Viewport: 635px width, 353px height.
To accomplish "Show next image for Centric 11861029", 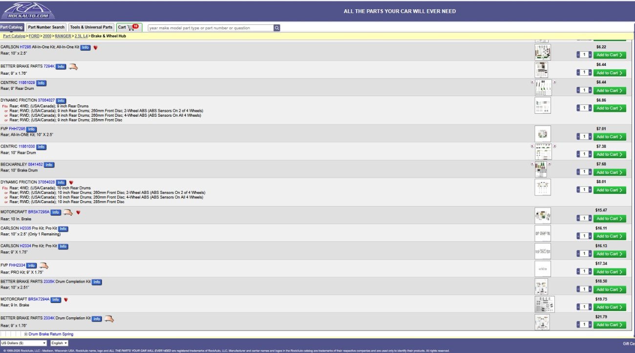I will point(554,82).
